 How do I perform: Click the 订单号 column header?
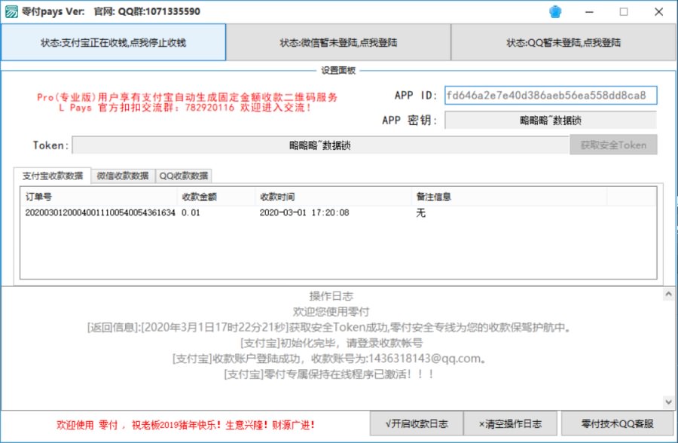tap(99, 197)
